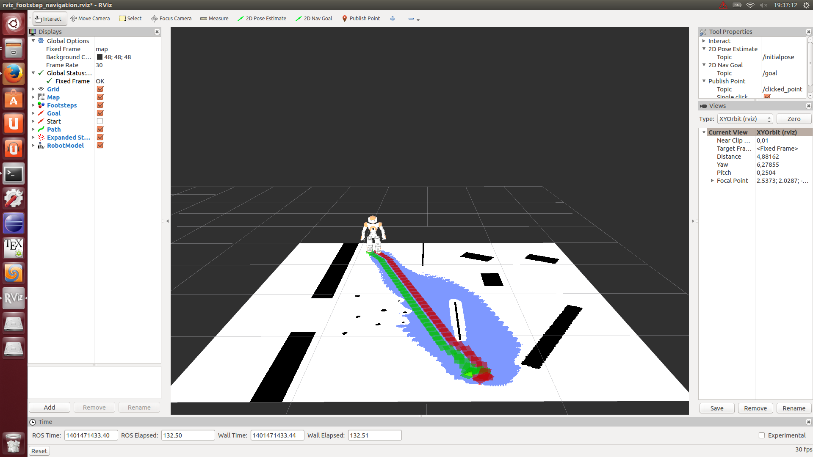Viewport: 813px width, 457px height.
Task: Click the Background Color swatch
Action: tap(100, 57)
